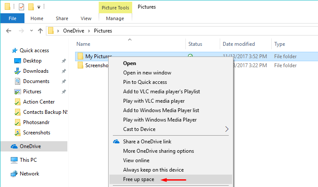Screen dimensions: 318x187
Task: Select Action Center in Quick access list
Action: coord(39,102)
